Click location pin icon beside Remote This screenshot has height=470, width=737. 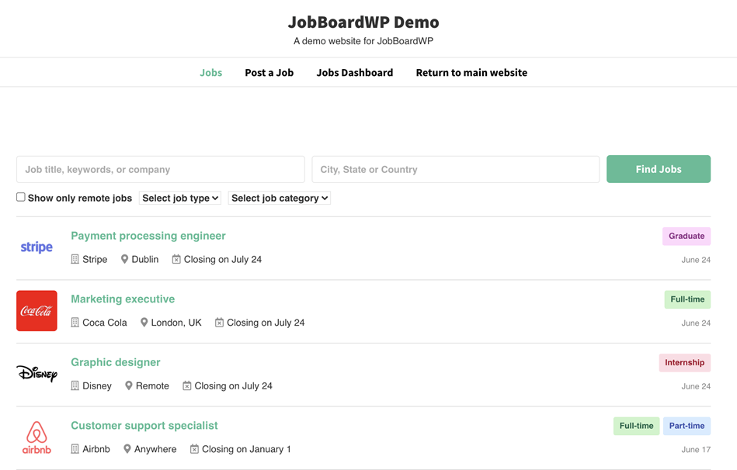click(x=129, y=386)
